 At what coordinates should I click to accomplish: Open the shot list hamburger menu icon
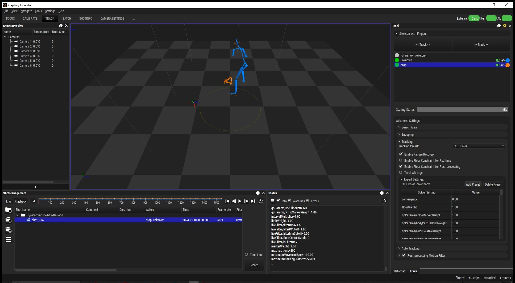pyautogui.click(x=8, y=240)
